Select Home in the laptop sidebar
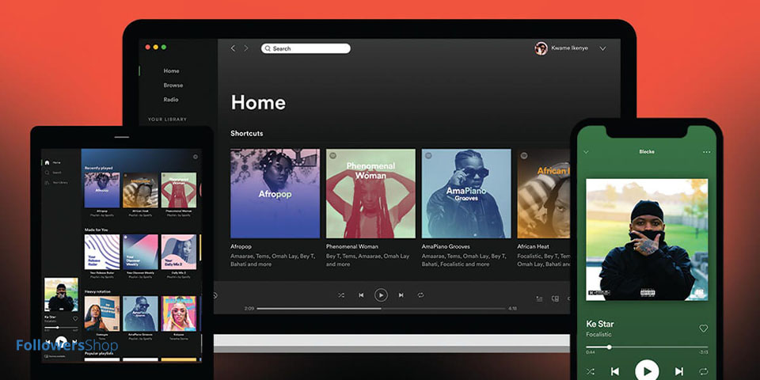Image resolution: width=760 pixels, height=380 pixels. [x=171, y=70]
